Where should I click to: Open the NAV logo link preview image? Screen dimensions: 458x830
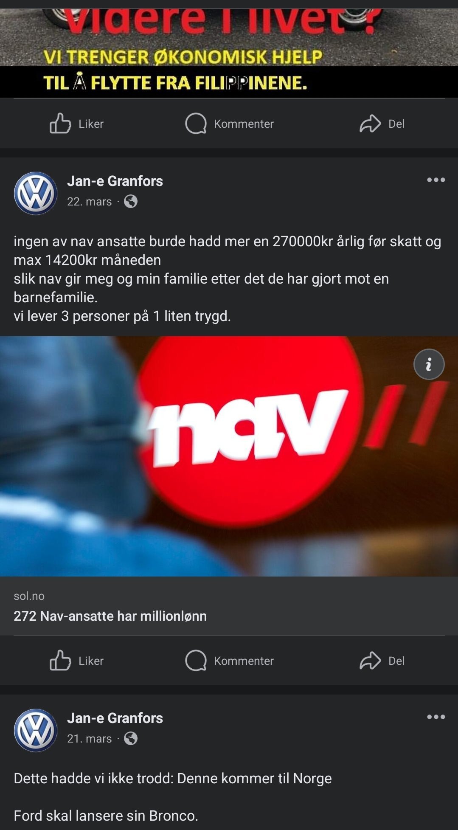pyautogui.click(x=229, y=456)
